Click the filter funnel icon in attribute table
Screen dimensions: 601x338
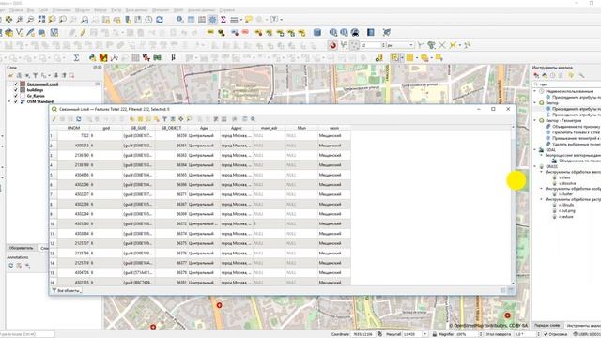click(164, 119)
